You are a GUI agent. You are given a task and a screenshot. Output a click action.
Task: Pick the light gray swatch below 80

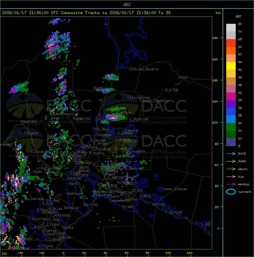pyautogui.click(x=231, y=28)
